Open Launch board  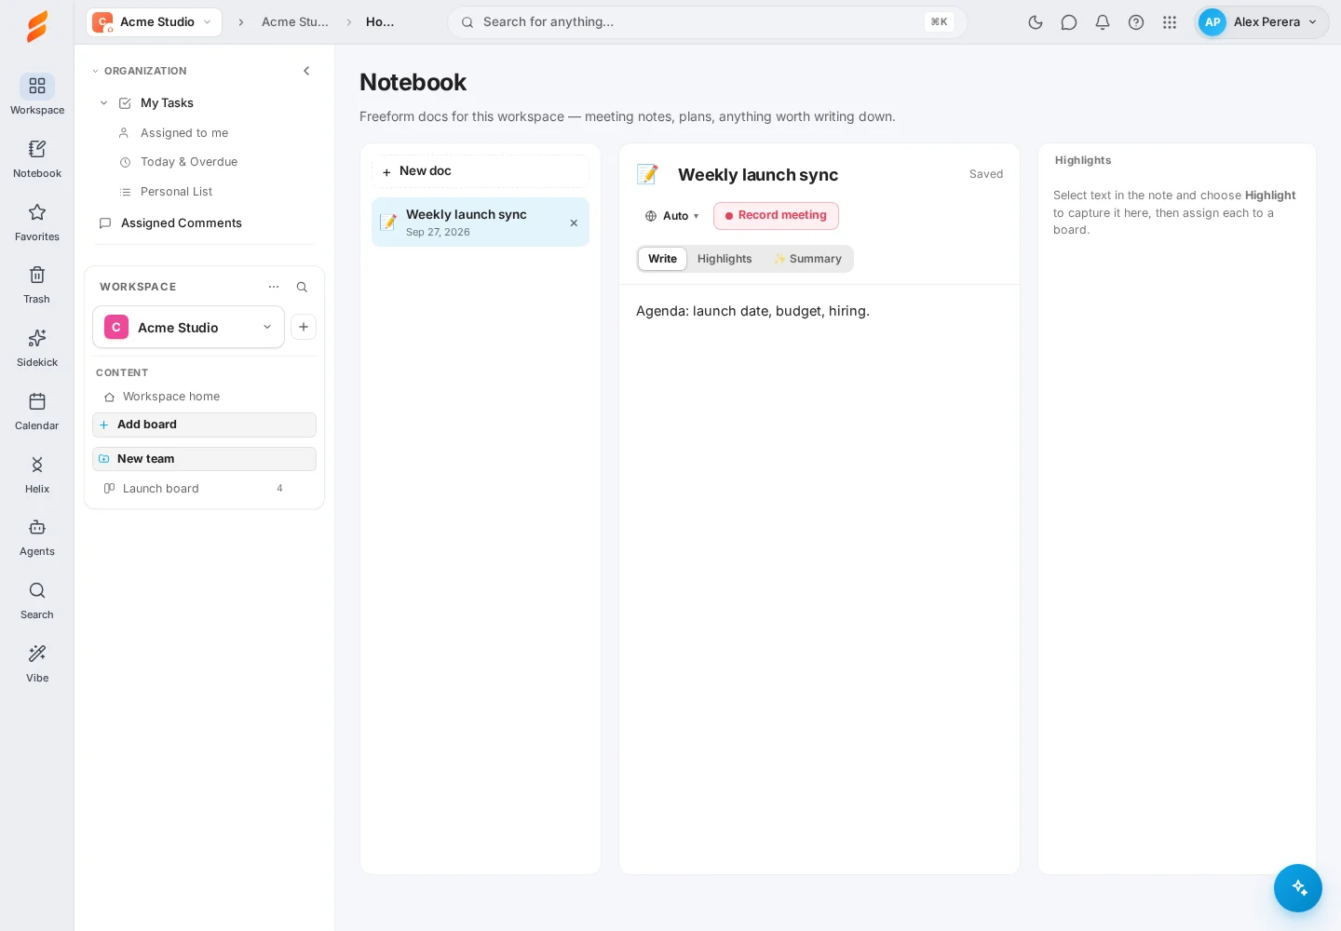pos(204,489)
